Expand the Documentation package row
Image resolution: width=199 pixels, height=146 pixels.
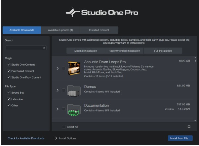[58, 109]
